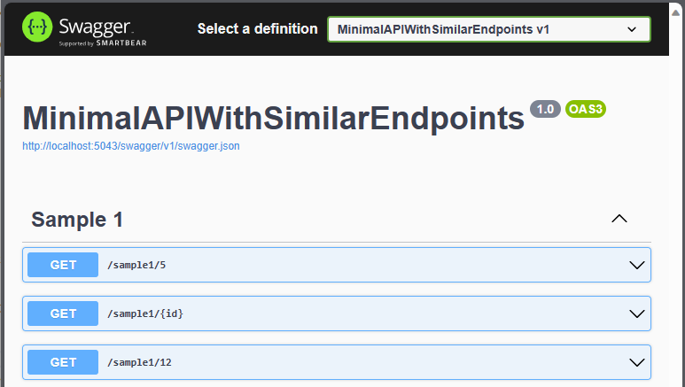Click the /sample1/{id} endpoint path

145,313
